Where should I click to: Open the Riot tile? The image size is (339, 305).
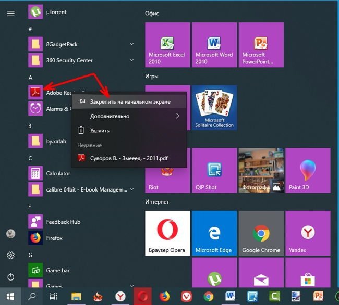click(x=167, y=181)
